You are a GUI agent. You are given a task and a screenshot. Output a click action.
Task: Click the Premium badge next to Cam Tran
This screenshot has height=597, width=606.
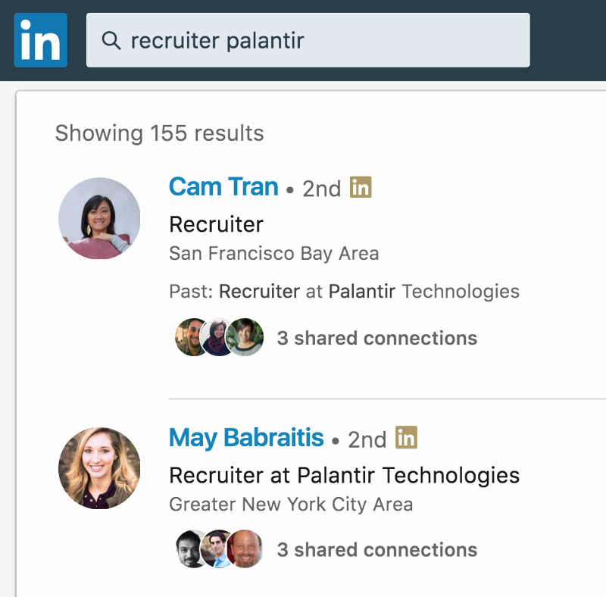coord(361,187)
